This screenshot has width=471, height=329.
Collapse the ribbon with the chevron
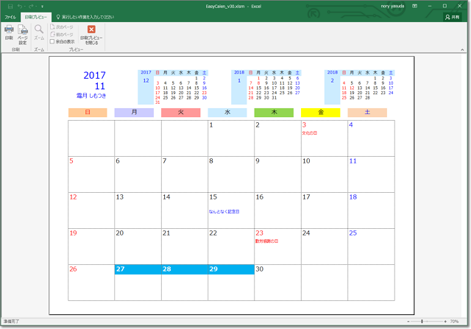coord(464,51)
